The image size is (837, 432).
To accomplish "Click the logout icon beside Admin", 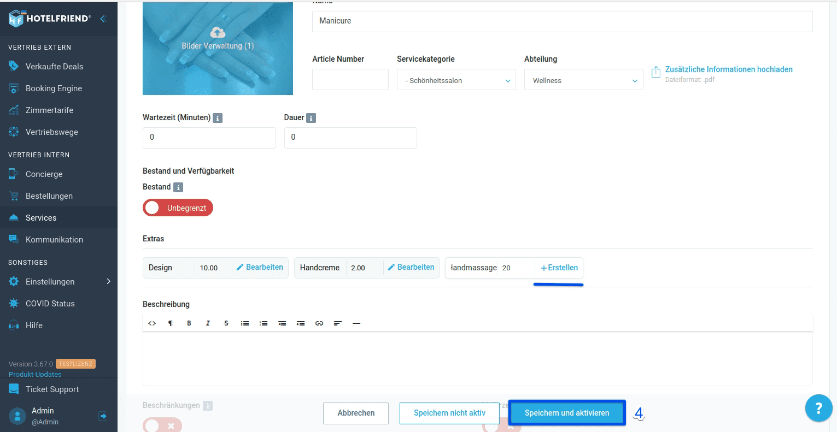I will 102,416.
